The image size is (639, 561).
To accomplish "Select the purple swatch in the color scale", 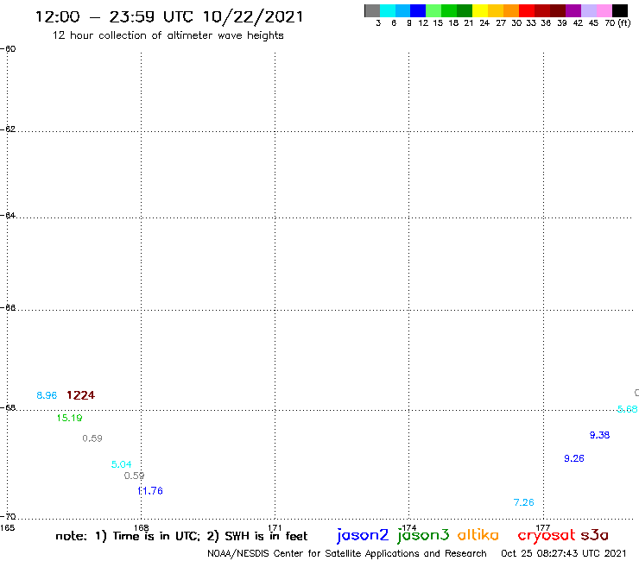I will click(573, 10).
